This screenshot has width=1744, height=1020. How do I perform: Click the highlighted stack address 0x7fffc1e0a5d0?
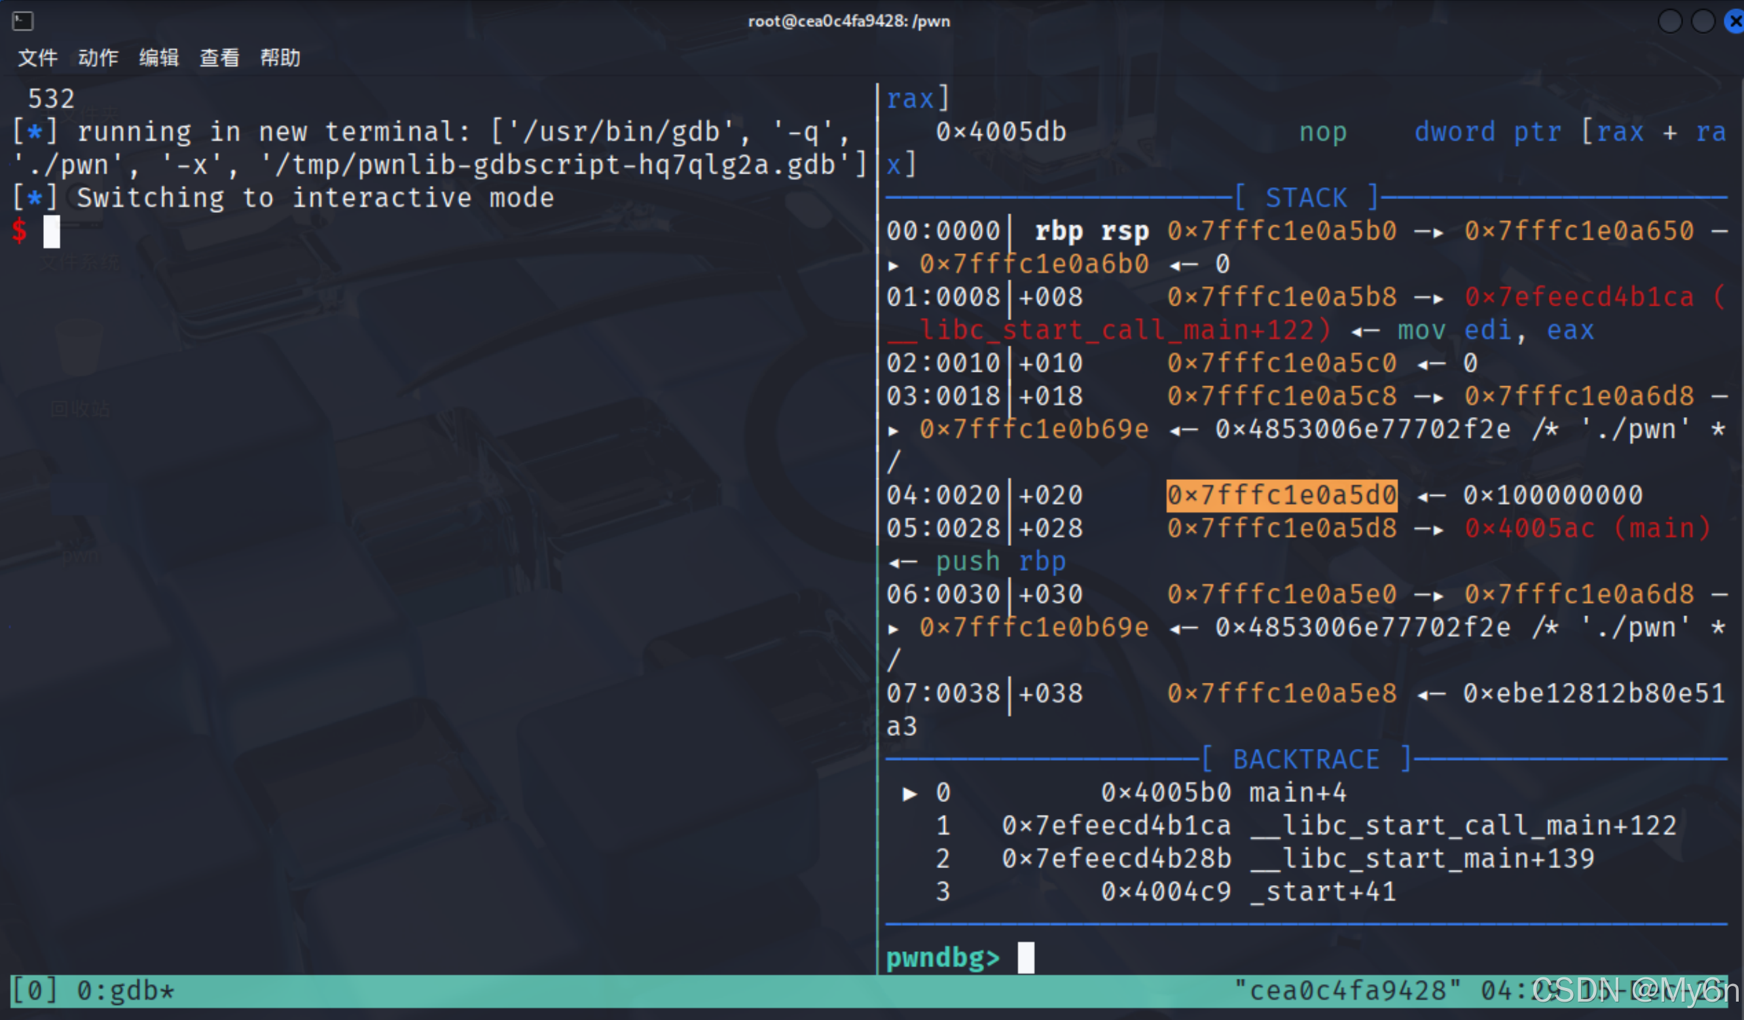click(x=1282, y=496)
